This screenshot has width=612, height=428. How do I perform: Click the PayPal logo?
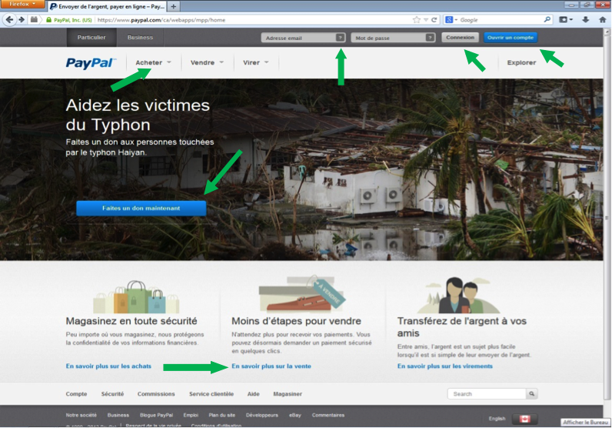[91, 63]
